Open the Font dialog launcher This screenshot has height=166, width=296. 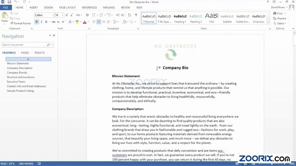point(89,29)
